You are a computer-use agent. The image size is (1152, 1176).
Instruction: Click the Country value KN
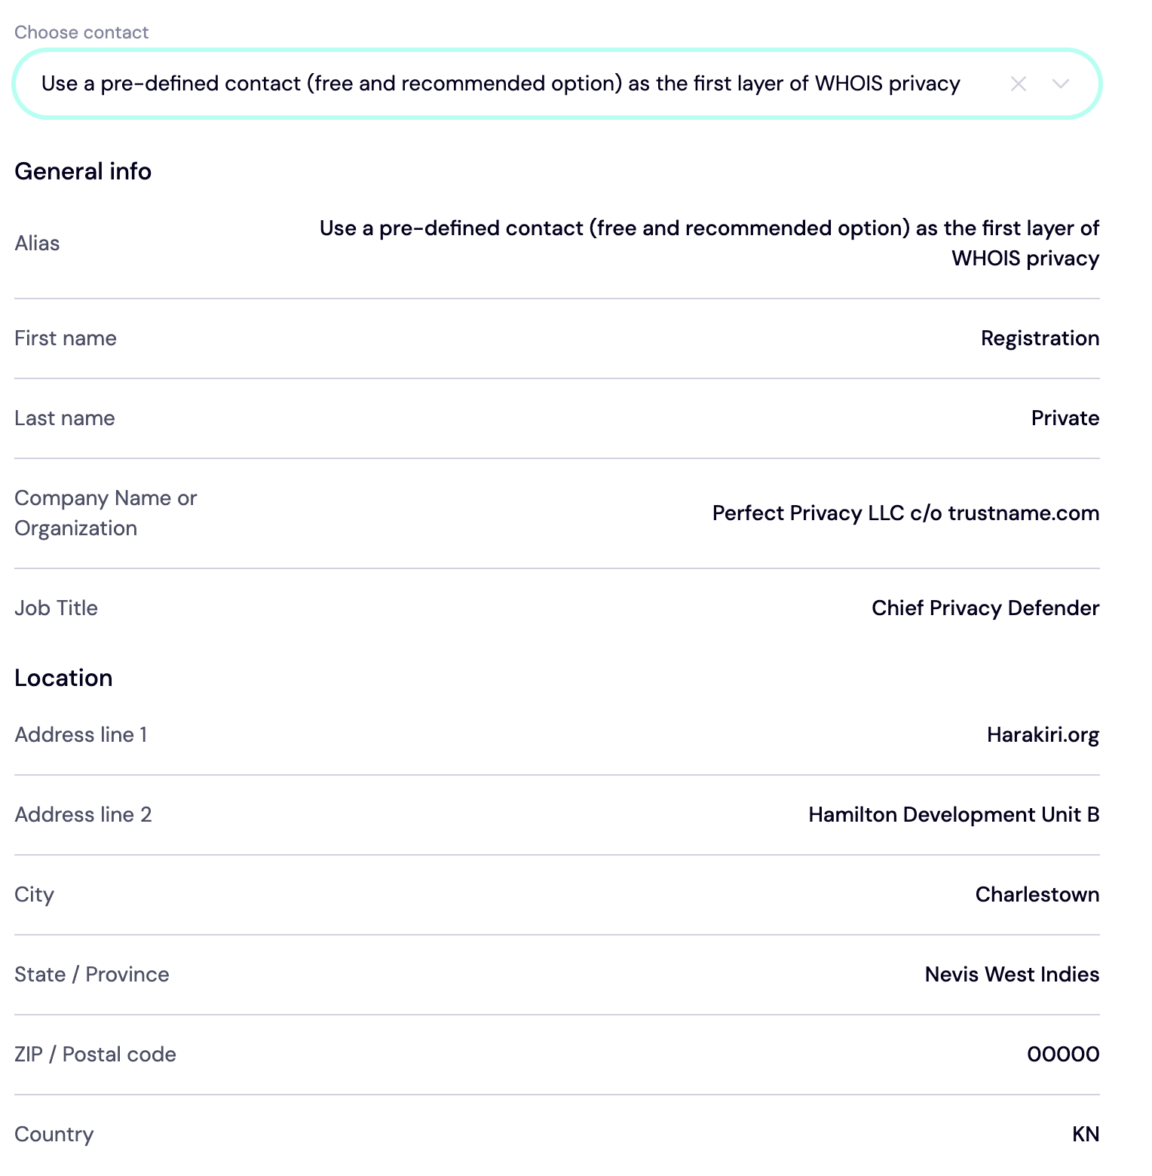pyautogui.click(x=1085, y=1135)
